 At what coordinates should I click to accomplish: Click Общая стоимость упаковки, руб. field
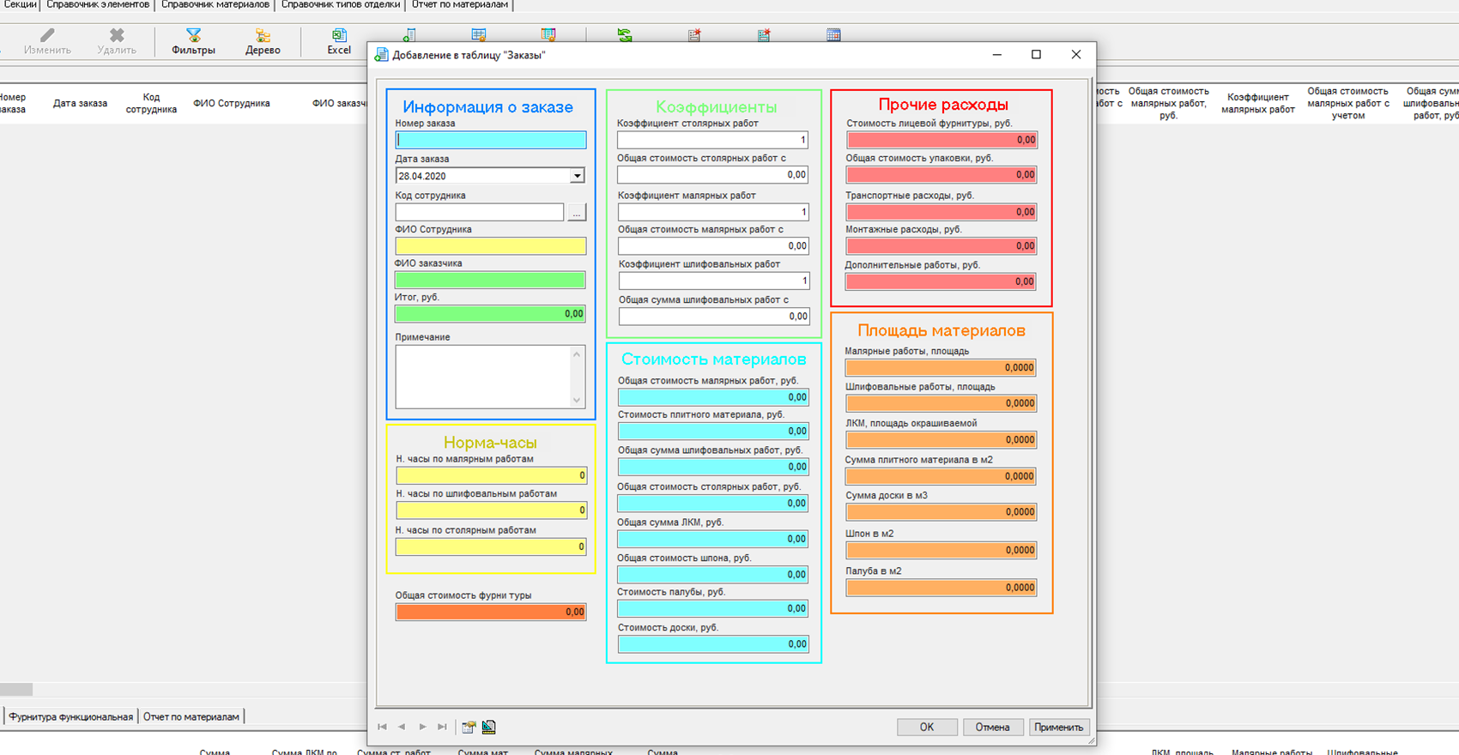[x=941, y=175]
